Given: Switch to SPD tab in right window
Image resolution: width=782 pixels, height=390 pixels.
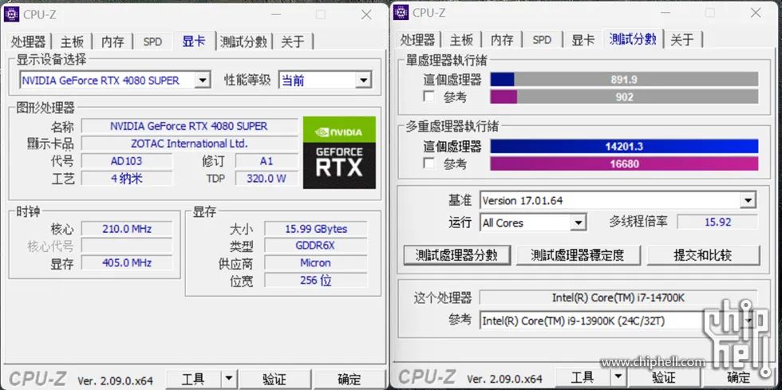Looking at the screenshot, I should [542, 39].
